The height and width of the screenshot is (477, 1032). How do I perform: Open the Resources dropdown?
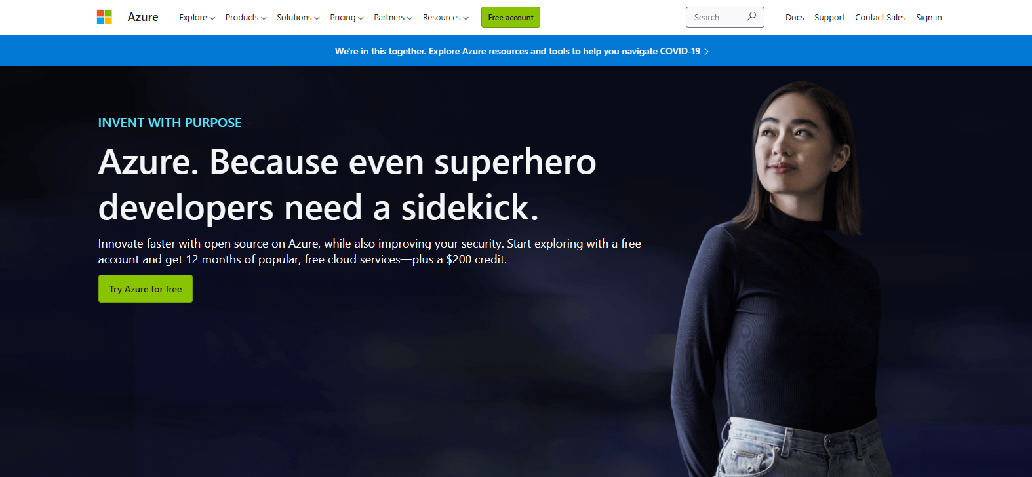pyautogui.click(x=446, y=18)
